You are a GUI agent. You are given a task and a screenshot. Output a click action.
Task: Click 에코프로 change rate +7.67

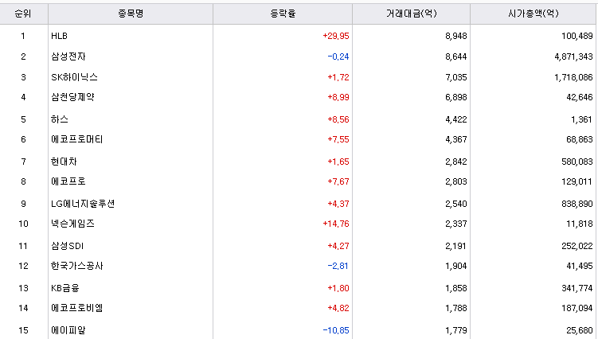point(338,181)
